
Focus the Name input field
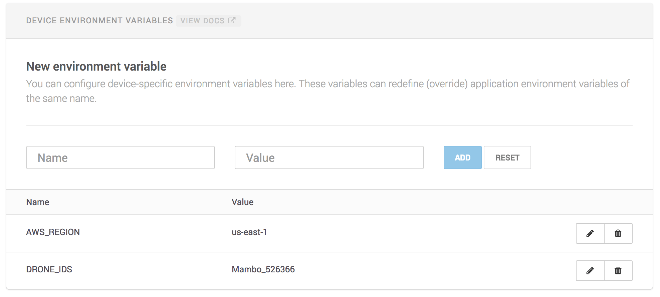(121, 157)
